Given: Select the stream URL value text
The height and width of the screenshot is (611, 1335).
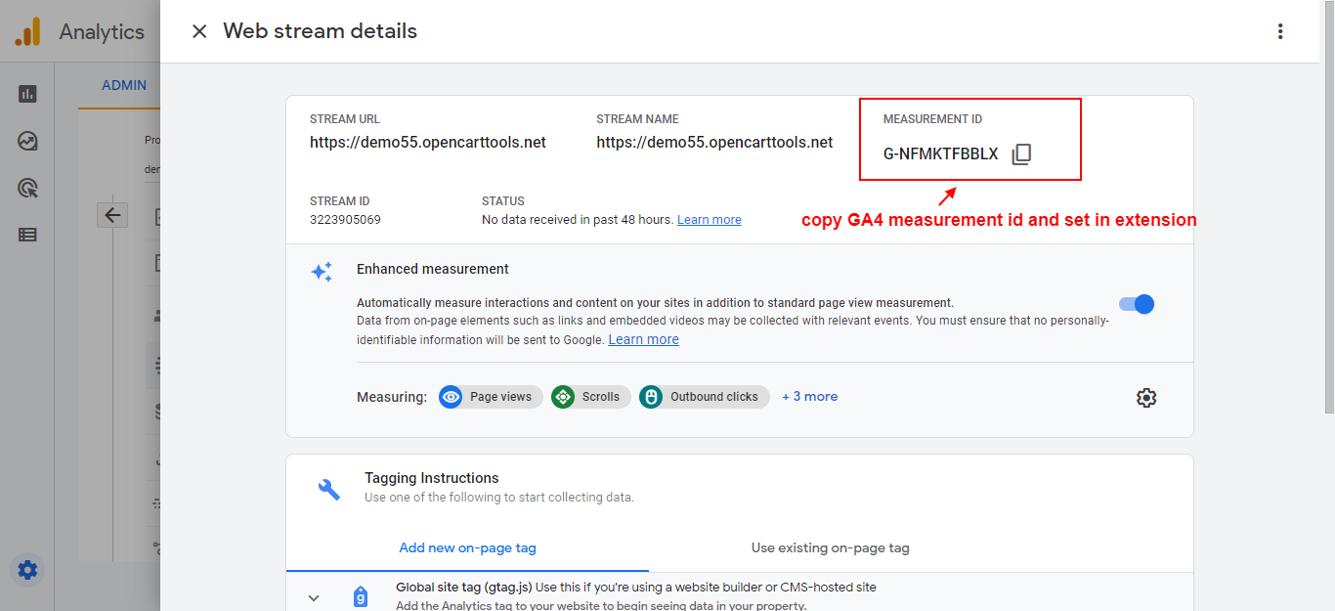Looking at the screenshot, I should click(428, 142).
